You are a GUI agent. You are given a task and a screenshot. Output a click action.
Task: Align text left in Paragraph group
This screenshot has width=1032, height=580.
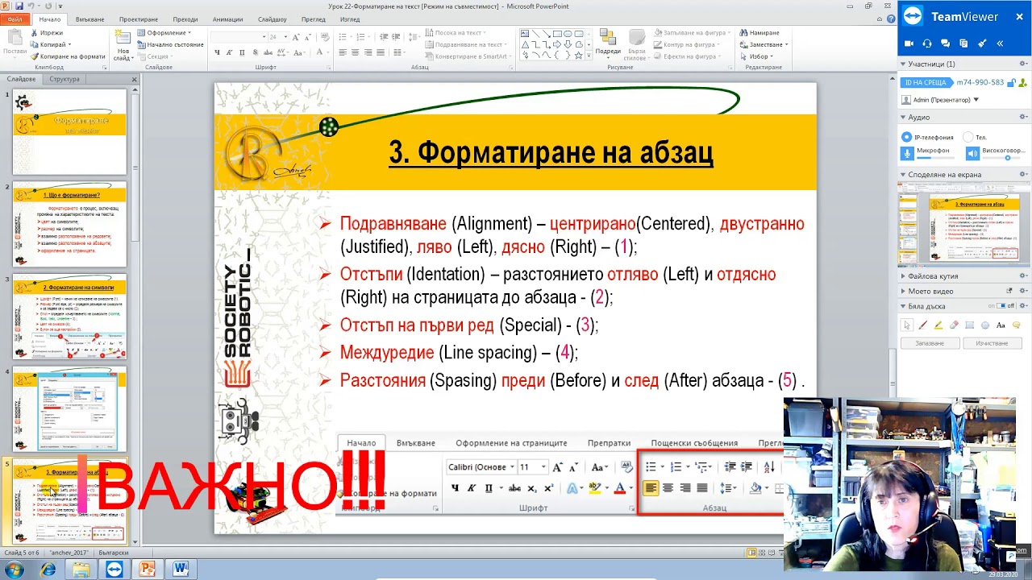pyautogui.click(x=343, y=52)
